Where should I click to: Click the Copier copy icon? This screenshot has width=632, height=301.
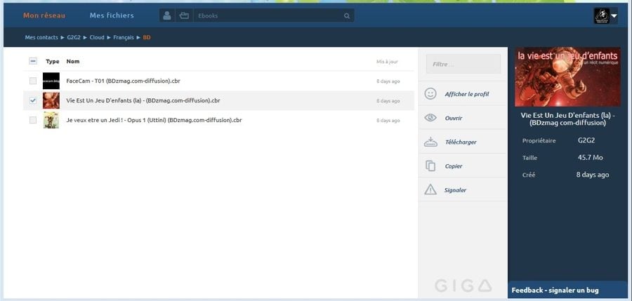coord(430,166)
